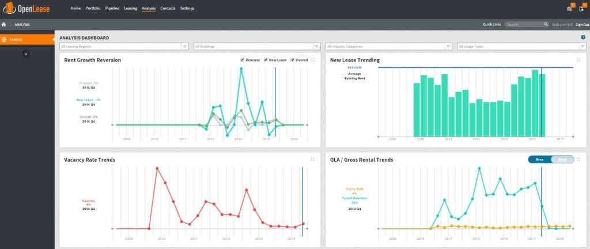Expand the Rent Growth Reversion chart fullscreen
Viewport: 590px width, 249px height.
click(313, 60)
